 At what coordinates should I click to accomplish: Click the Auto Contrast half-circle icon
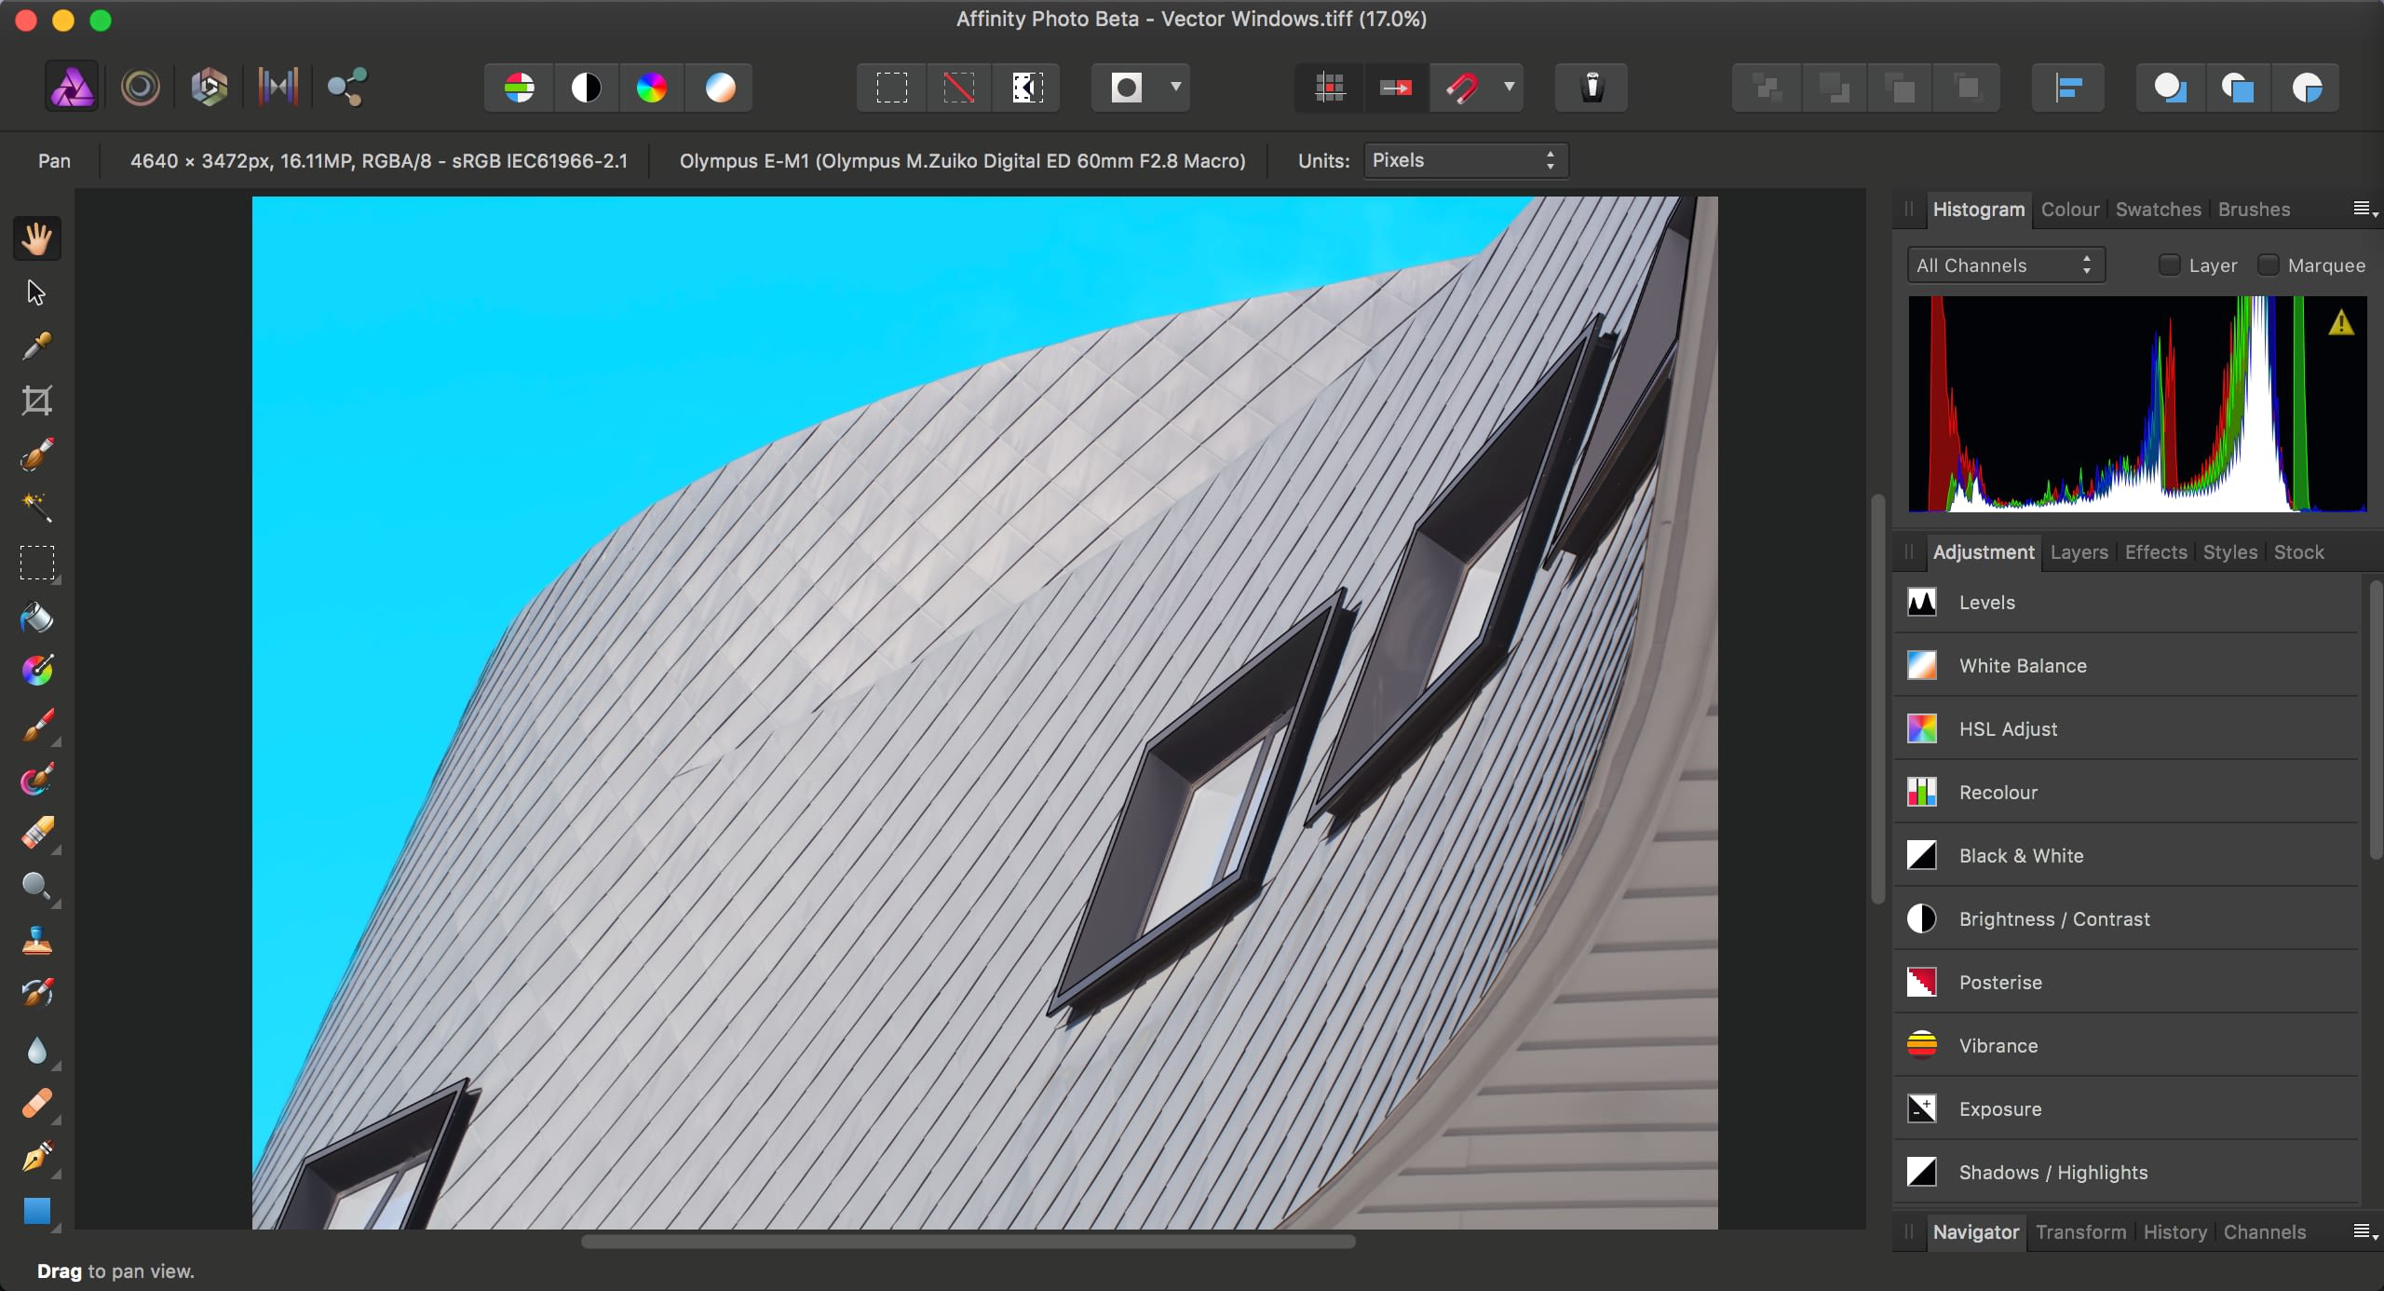586,88
